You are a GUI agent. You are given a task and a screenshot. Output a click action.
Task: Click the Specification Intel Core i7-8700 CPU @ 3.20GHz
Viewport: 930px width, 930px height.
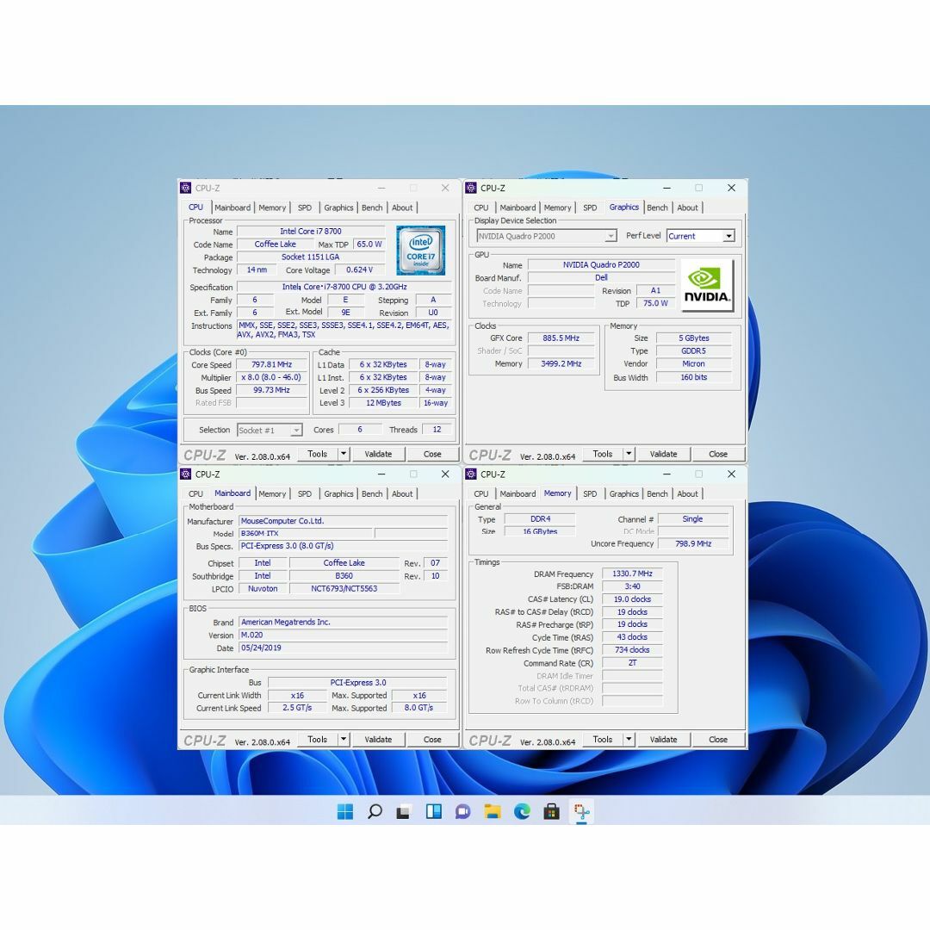(x=344, y=287)
